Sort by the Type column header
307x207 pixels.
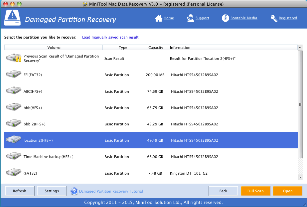point(122,48)
